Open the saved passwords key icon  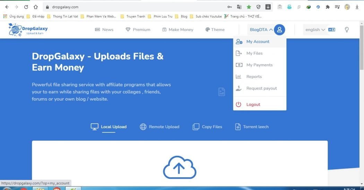229,7
